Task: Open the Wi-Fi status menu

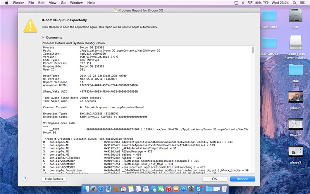Action: point(250,3)
